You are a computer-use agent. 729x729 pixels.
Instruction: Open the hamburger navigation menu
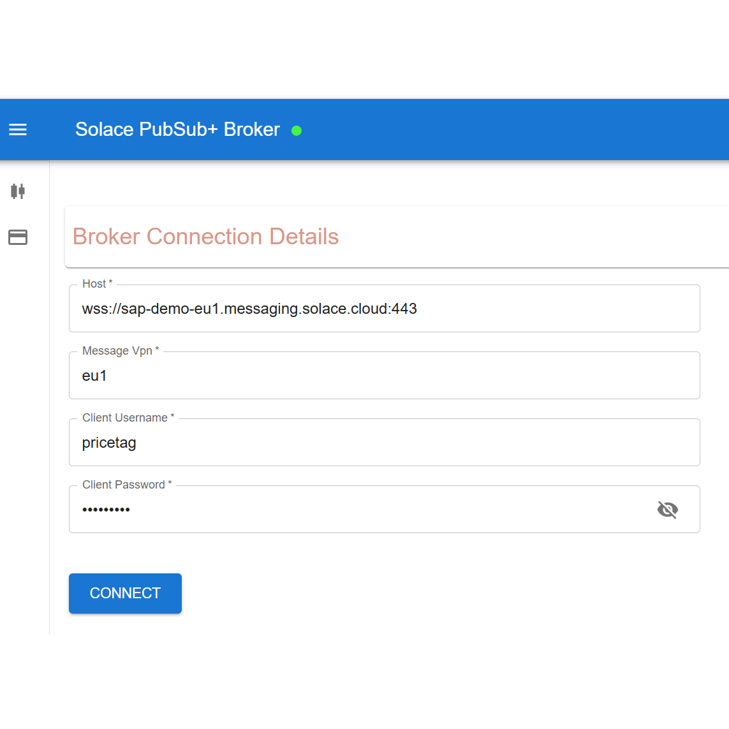tap(18, 129)
